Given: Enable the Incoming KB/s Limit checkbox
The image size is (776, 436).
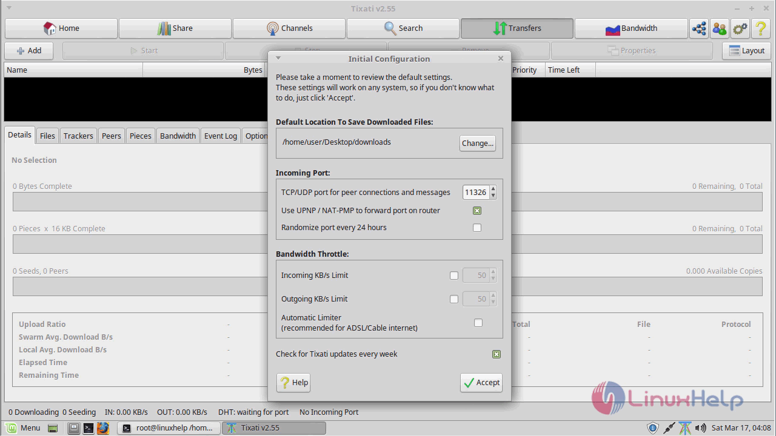Looking at the screenshot, I should click(454, 276).
